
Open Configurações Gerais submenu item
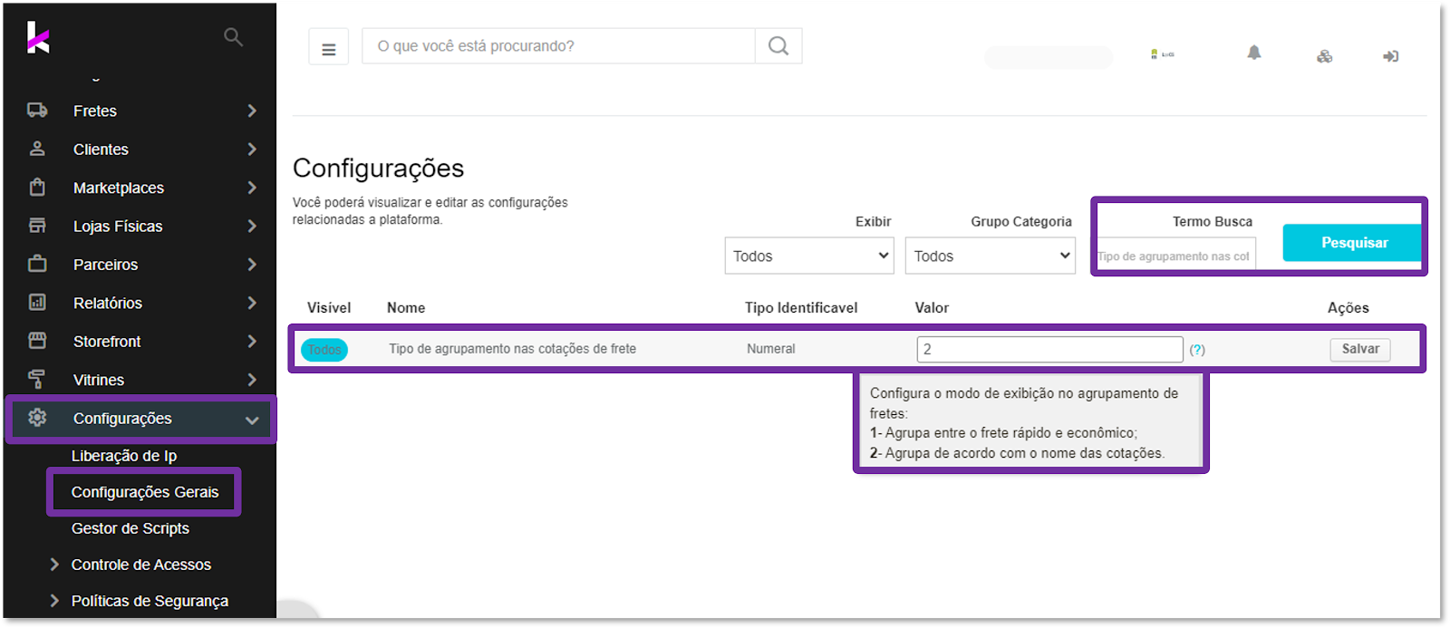[145, 492]
